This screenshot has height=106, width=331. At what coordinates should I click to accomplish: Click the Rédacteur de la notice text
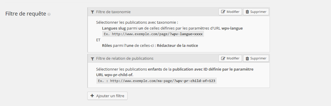tap(177, 45)
